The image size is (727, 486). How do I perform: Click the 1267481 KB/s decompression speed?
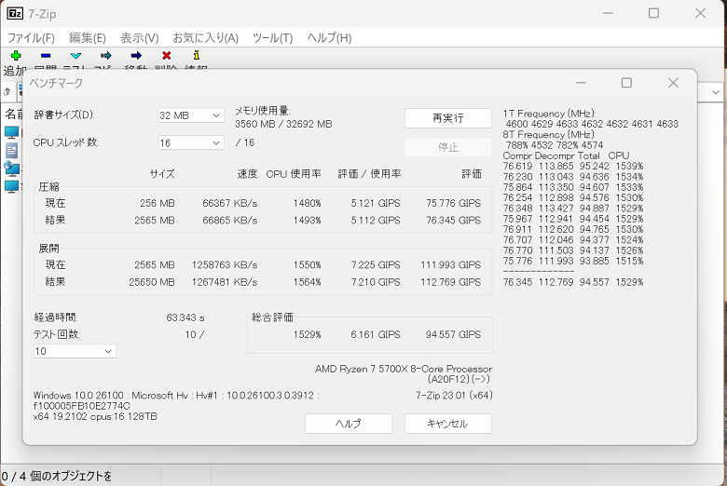(x=225, y=282)
